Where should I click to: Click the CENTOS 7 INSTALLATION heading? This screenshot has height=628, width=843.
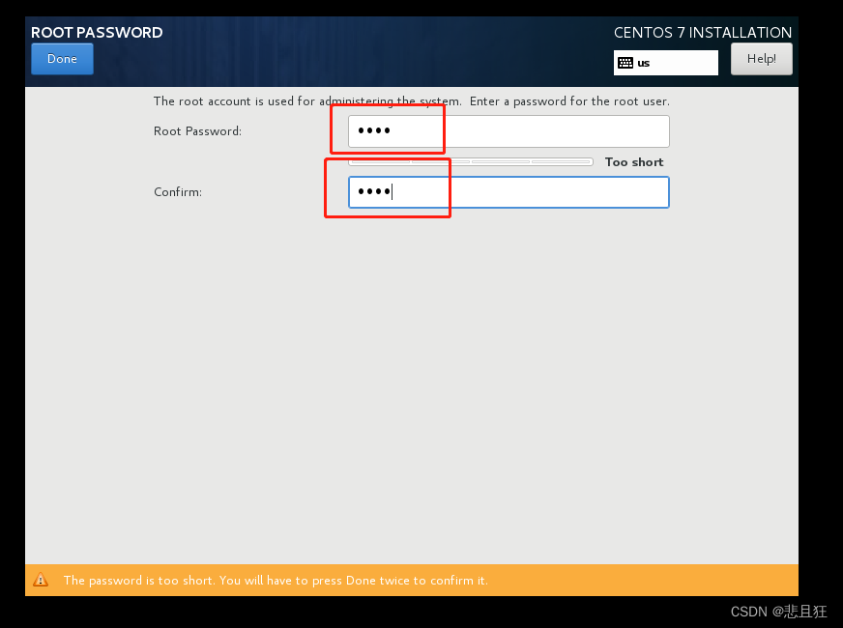point(703,32)
